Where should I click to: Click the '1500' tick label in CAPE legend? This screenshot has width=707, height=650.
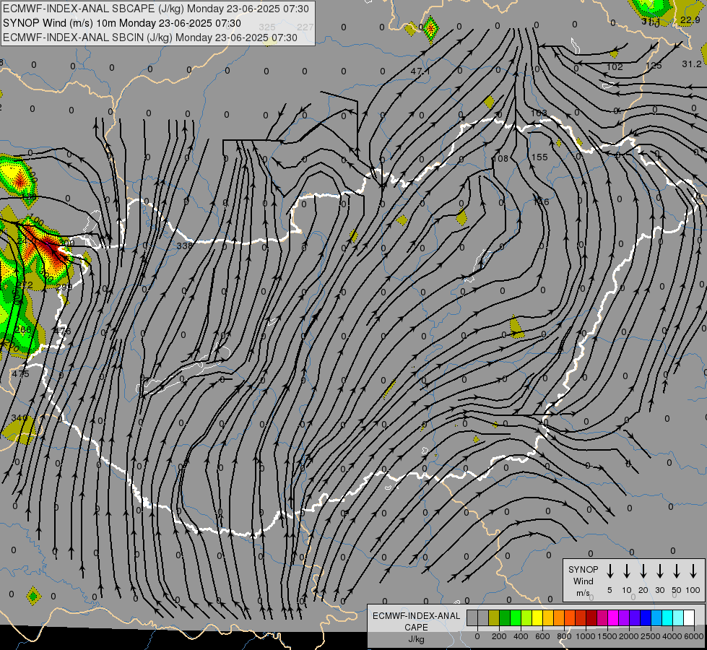[607, 636]
